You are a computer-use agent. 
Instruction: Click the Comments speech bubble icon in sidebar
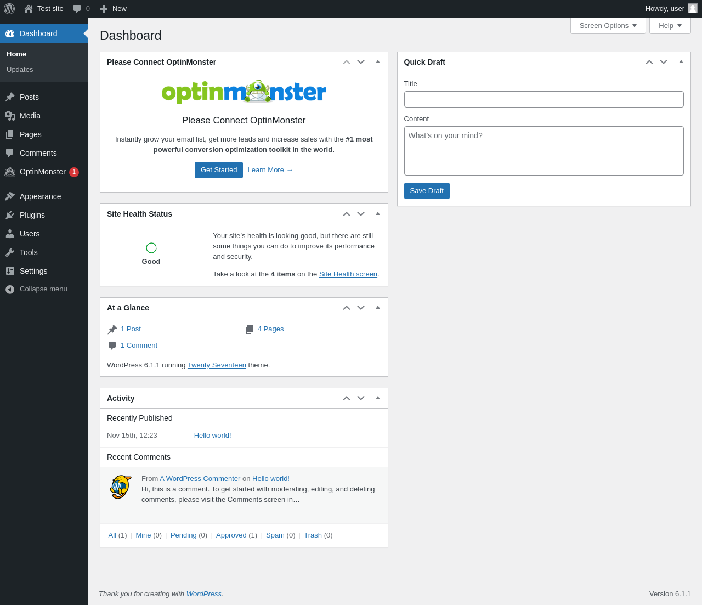10,153
